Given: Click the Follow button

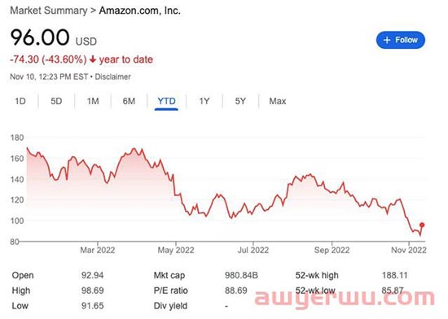Looking at the screenshot, I should point(401,40).
